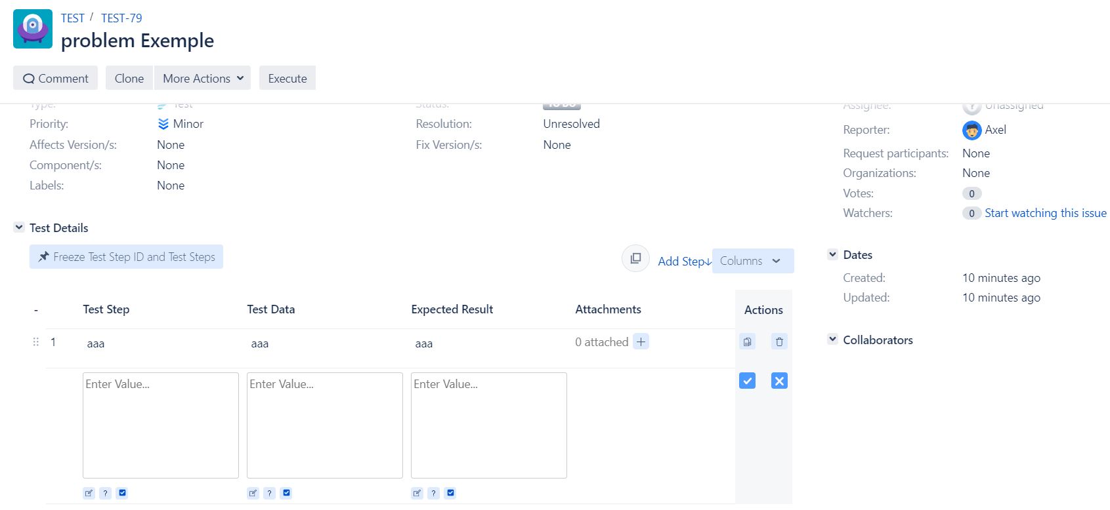This screenshot has height=510, width=1110.
Task: Collapse the Dates section
Action: coord(832,254)
